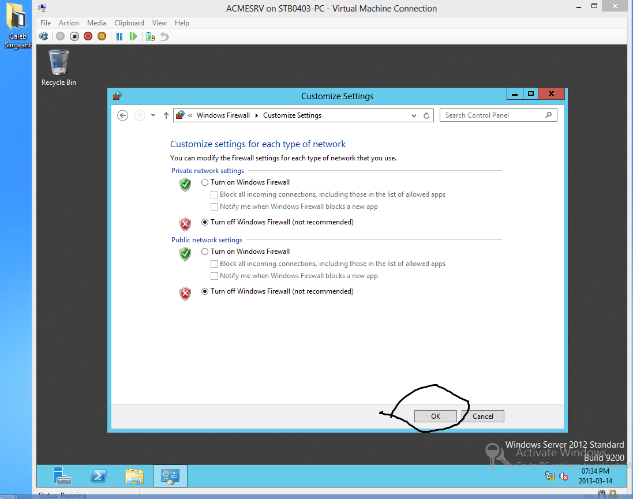Turn on Windows Firewall for private network

click(205, 182)
